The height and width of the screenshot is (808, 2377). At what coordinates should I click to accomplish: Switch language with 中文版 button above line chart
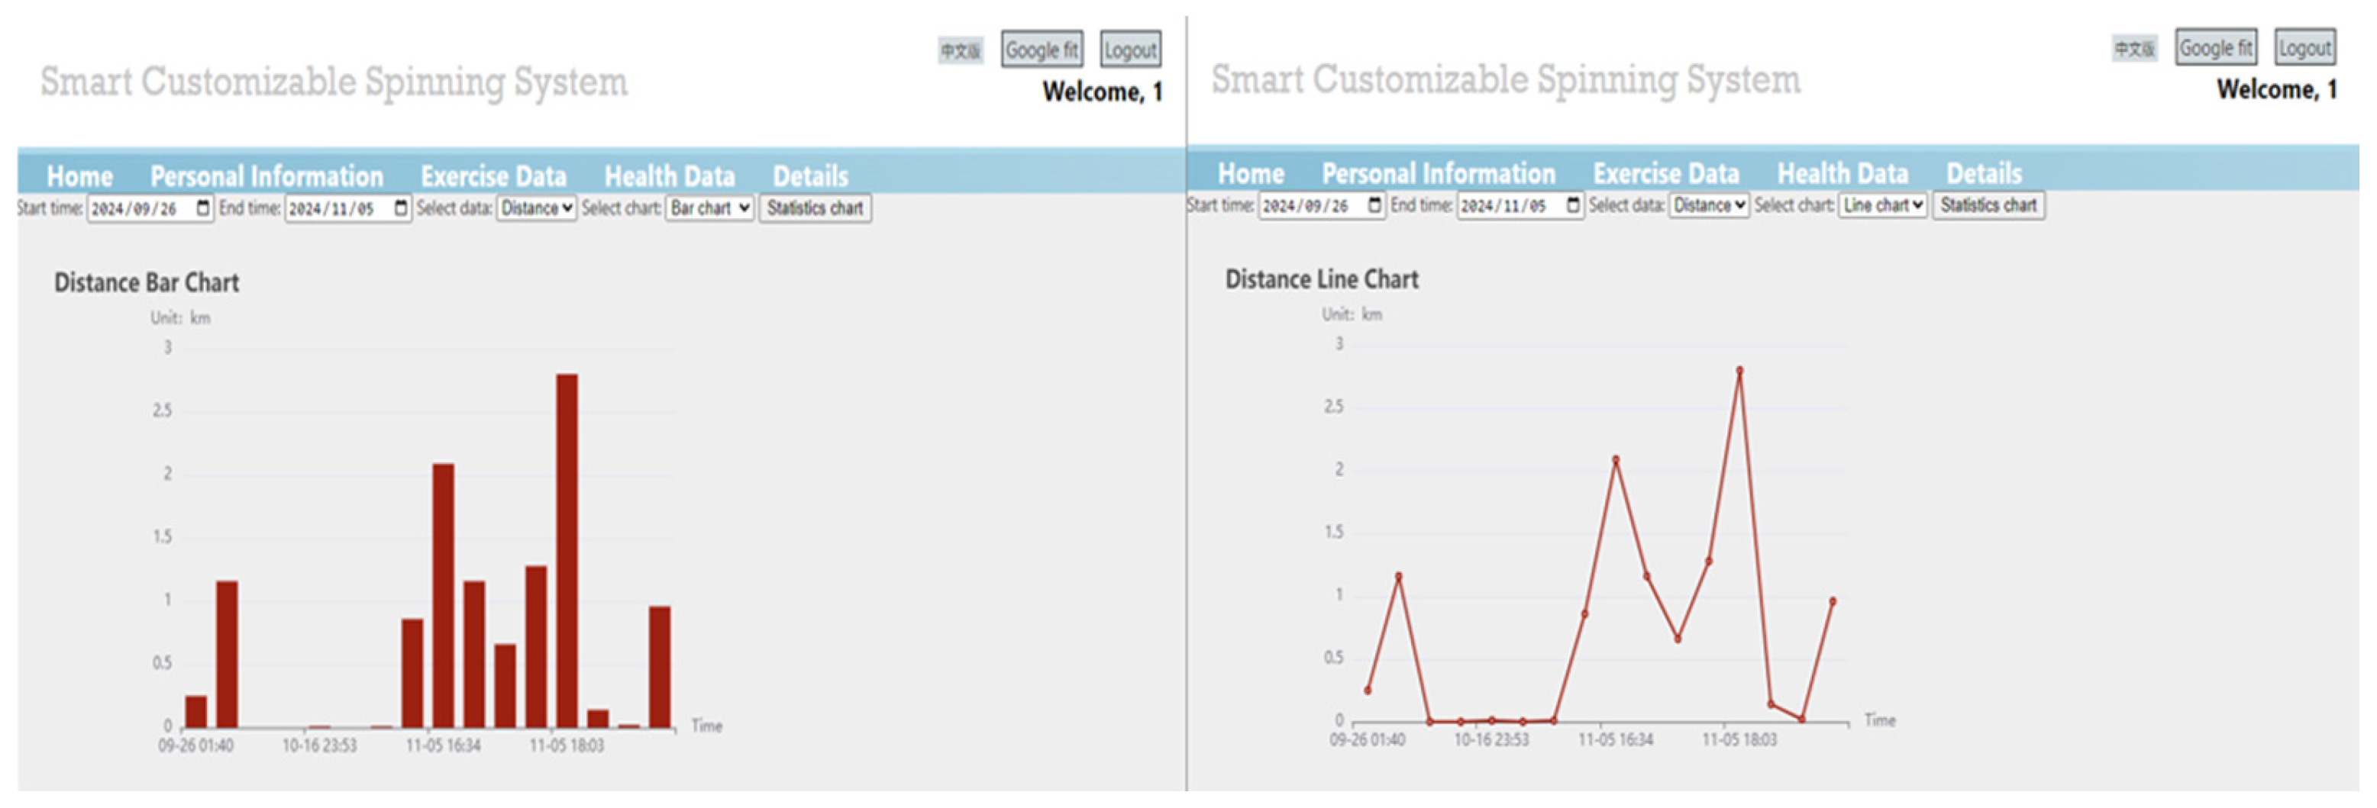point(2134,49)
